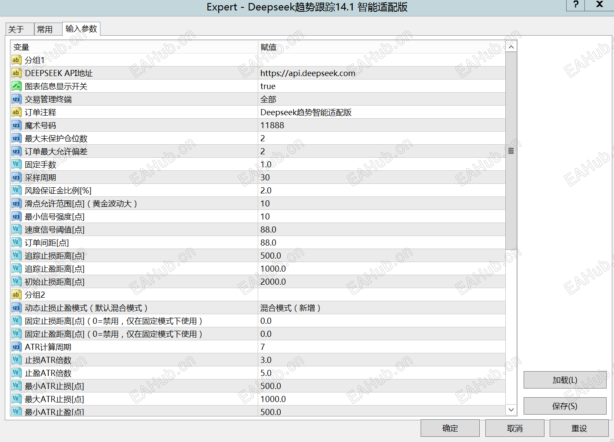The image size is (614, 442).
Task: Select the 追踪止盈距离[点] row label
Action: (55, 269)
